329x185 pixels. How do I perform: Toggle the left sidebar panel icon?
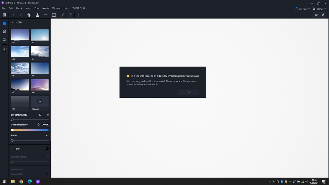coord(4,15)
